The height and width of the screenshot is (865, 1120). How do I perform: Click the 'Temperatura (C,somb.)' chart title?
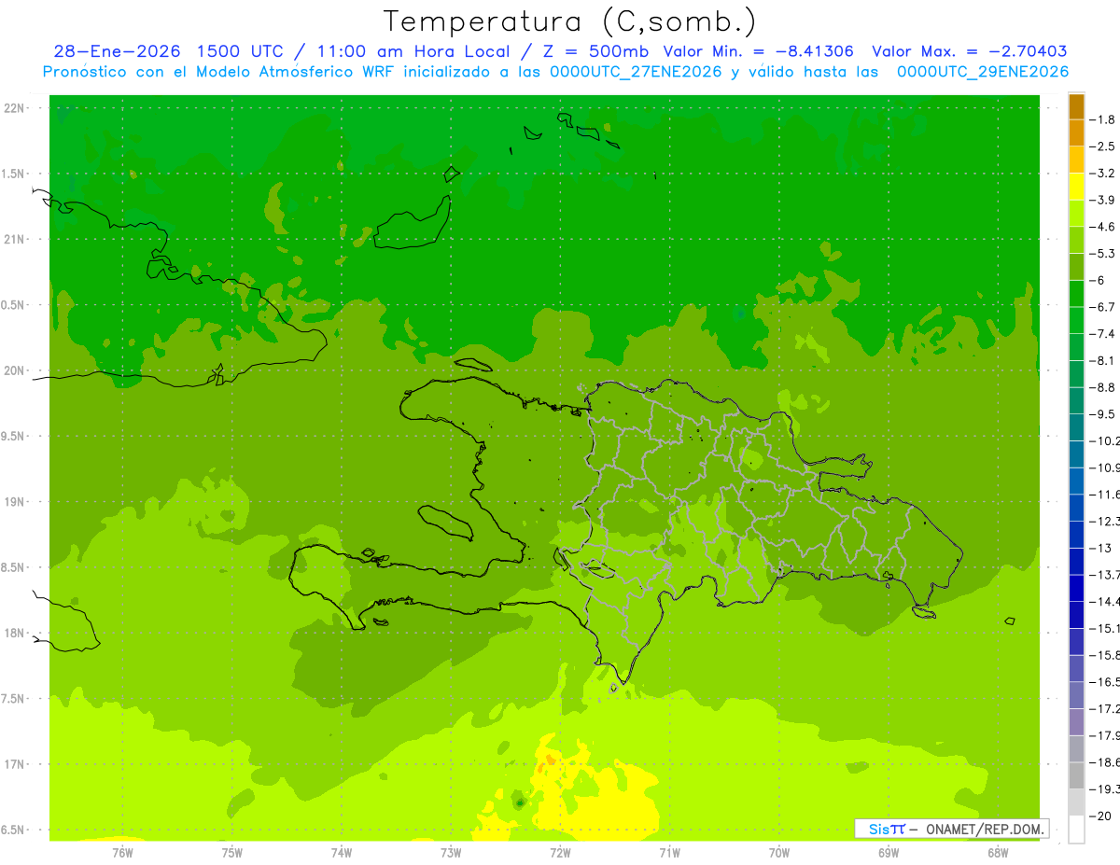tap(570, 21)
